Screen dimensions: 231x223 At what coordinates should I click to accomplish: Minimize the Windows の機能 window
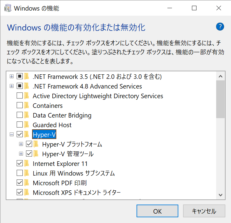[170, 8]
